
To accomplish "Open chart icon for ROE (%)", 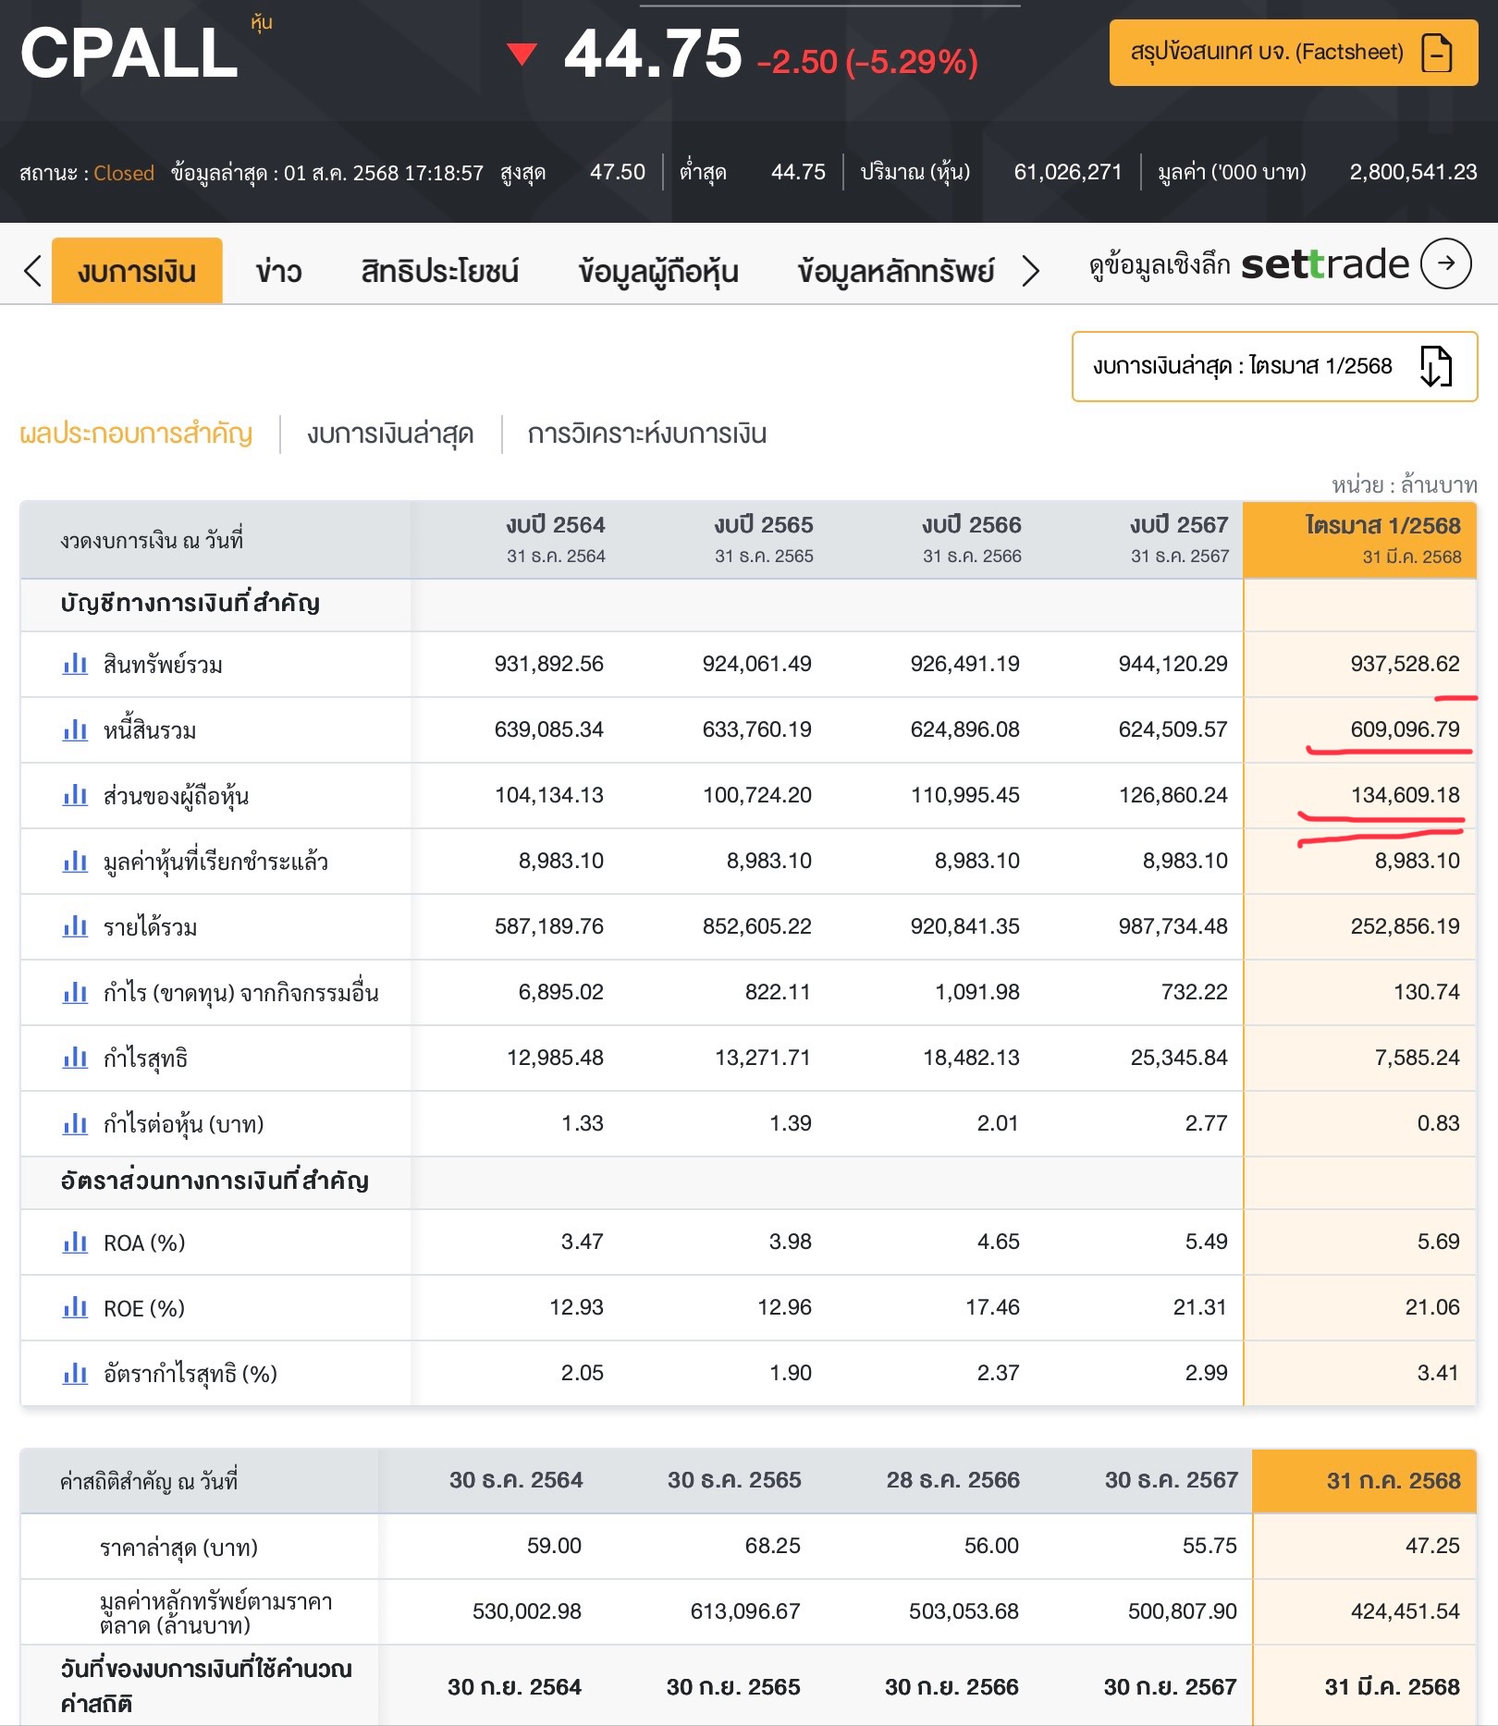I will coord(75,1307).
